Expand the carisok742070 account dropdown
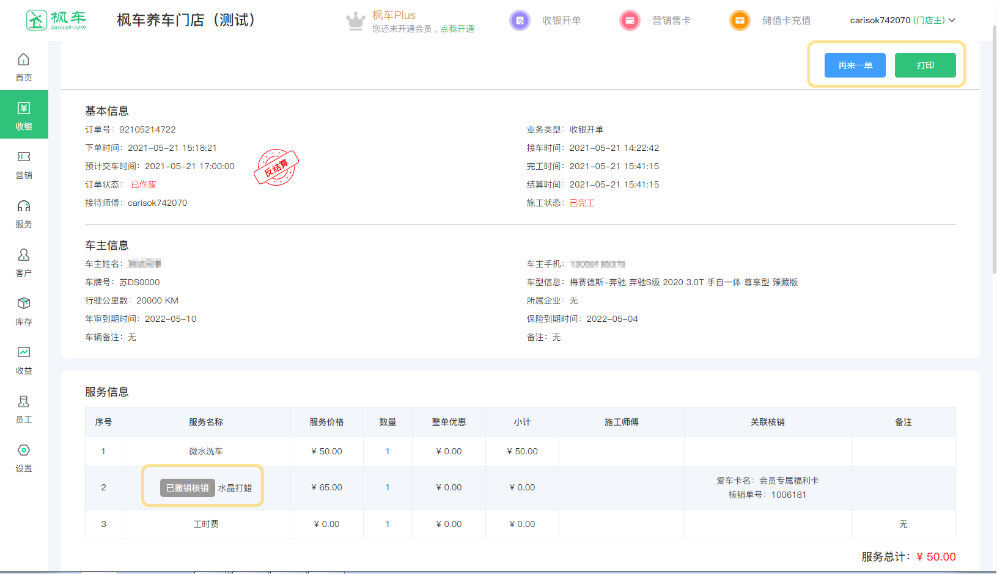The image size is (997, 574). pos(902,21)
